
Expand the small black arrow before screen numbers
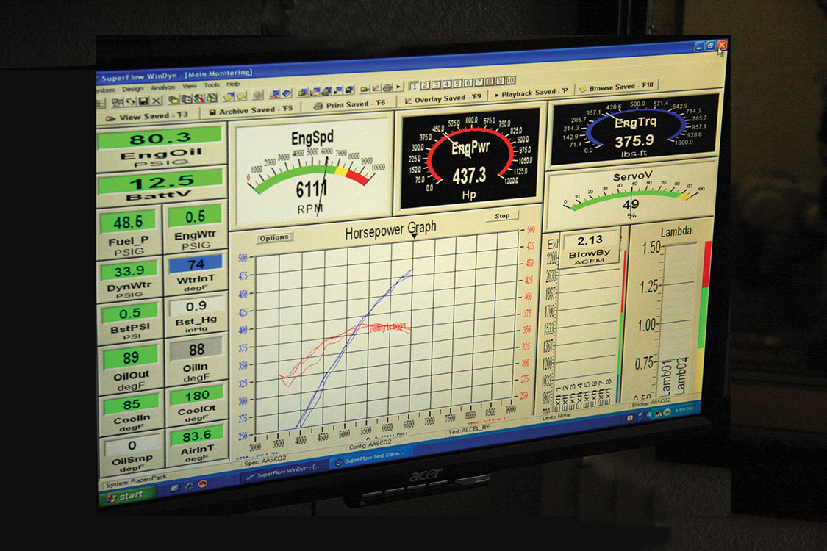click(398, 87)
